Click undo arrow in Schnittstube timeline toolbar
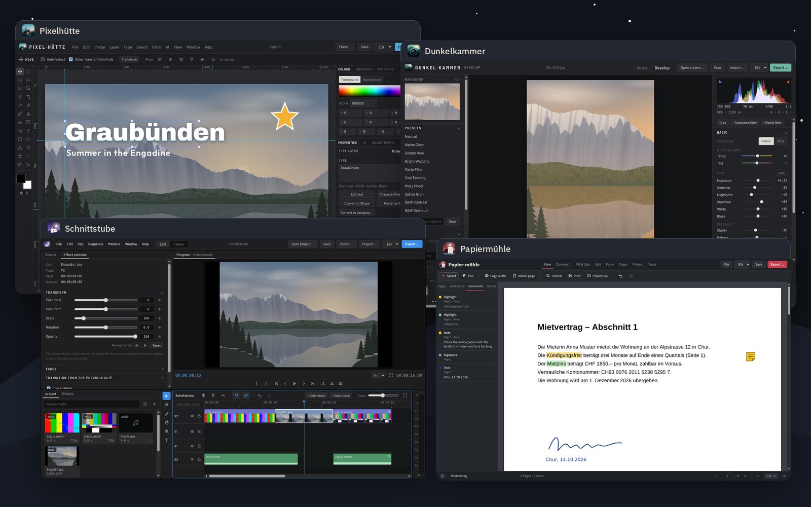Screen dimensions: 811x507 [x=260, y=395]
